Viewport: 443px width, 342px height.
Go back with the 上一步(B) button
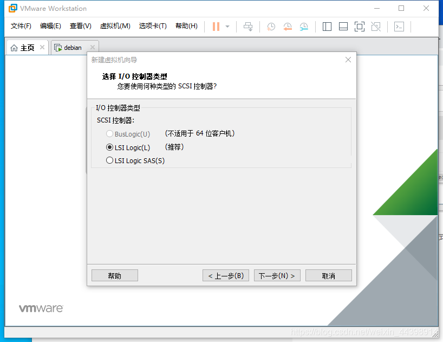pos(226,275)
